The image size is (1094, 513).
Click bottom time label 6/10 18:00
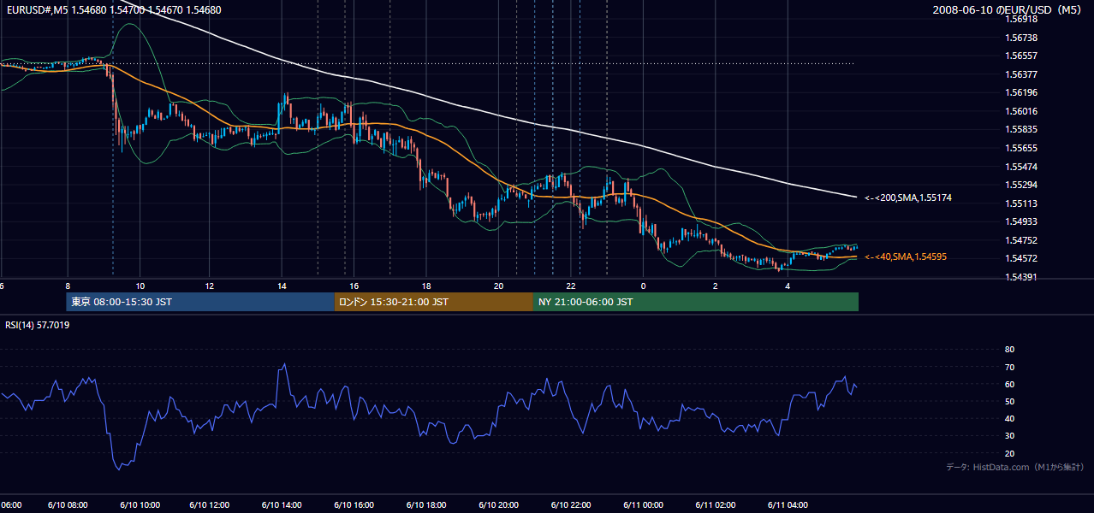pyautogui.click(x=426, y=504)
